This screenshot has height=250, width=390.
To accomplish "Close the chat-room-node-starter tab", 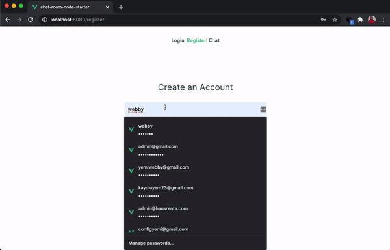I will 107,7.
